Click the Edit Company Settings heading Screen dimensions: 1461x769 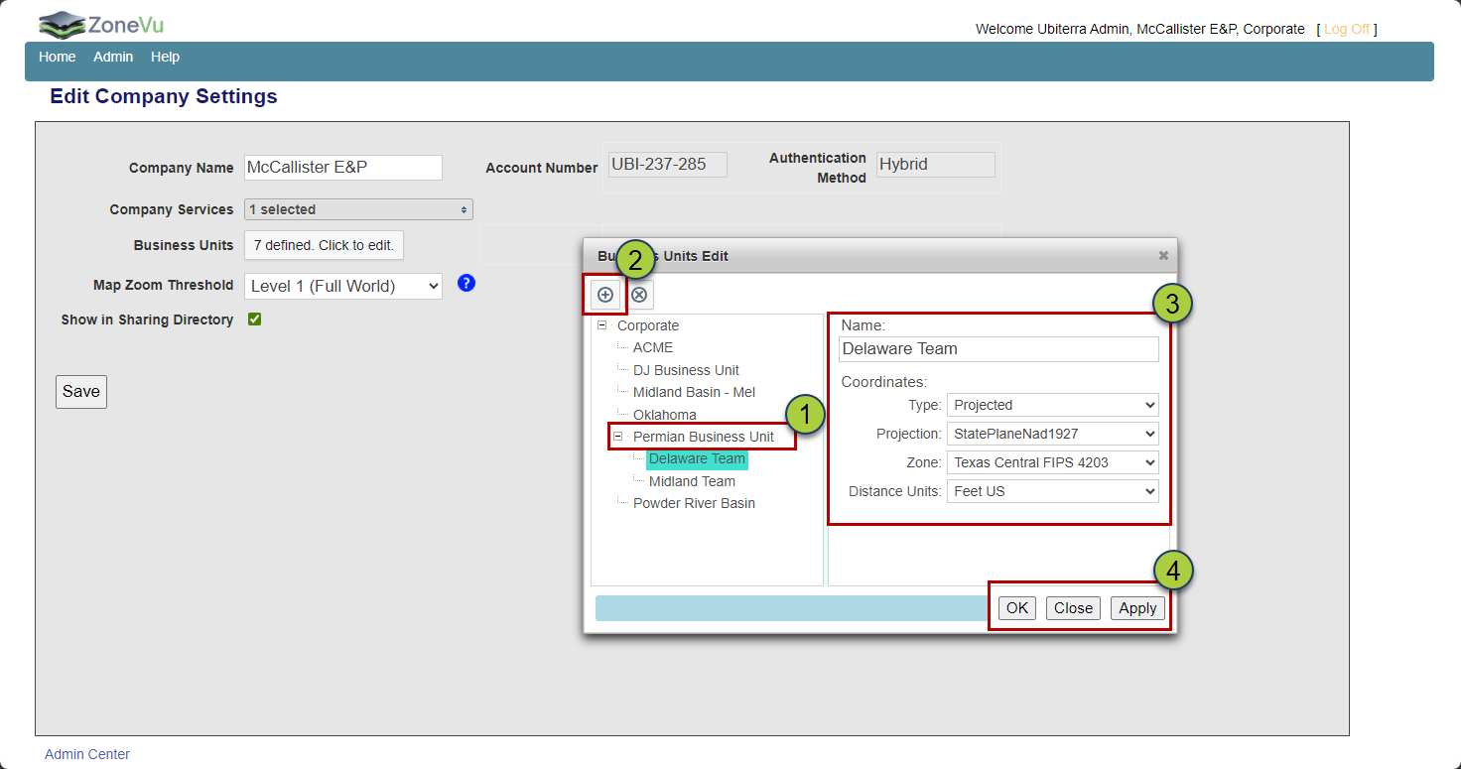(x=164, y=96)
